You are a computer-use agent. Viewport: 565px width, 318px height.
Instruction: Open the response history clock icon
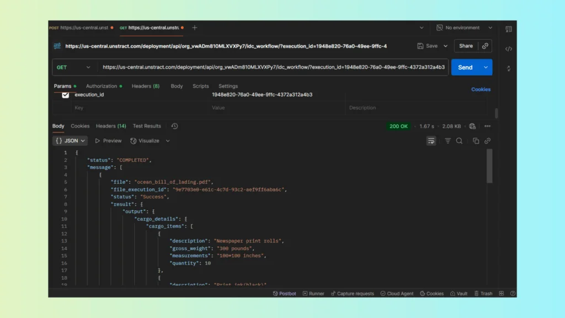(x=174, y=126)
